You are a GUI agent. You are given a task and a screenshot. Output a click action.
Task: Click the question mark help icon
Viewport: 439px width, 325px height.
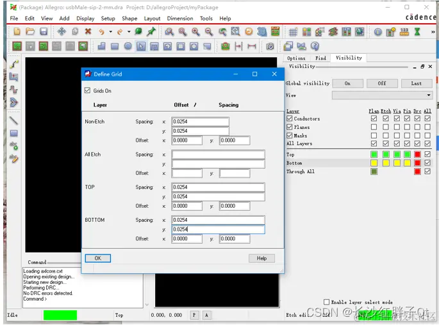pos(315,46)
